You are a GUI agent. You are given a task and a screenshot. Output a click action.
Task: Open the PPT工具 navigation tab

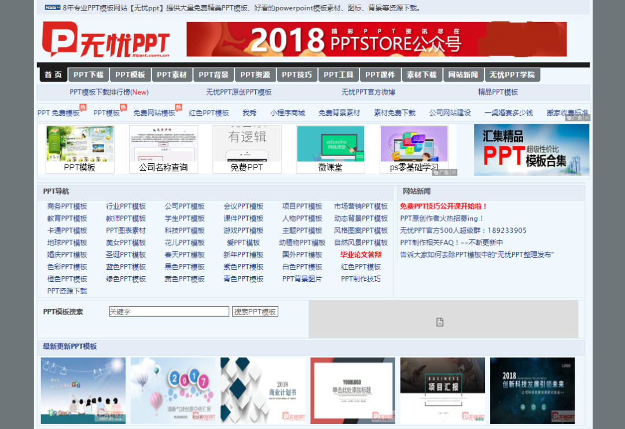point(338,75)
